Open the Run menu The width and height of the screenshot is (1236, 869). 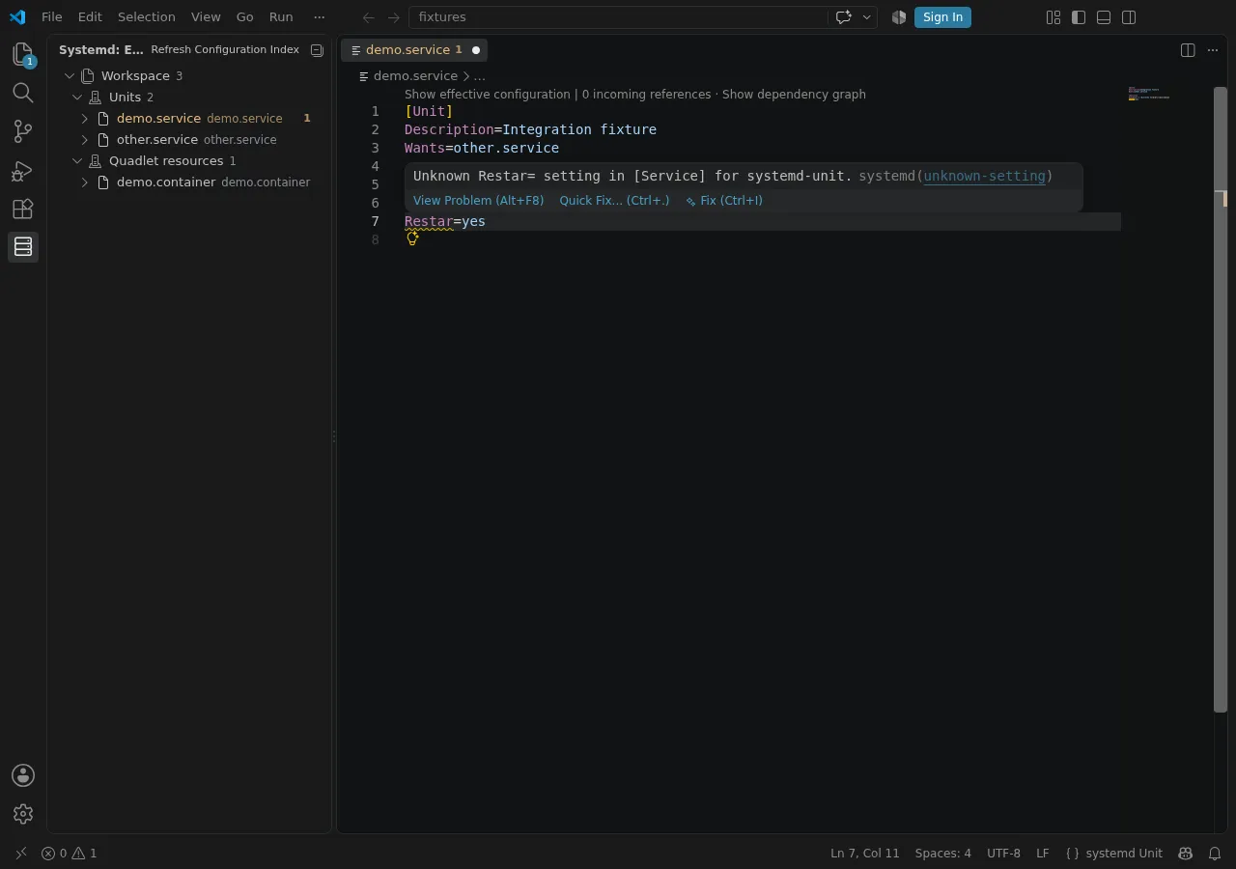pos(281,17)
